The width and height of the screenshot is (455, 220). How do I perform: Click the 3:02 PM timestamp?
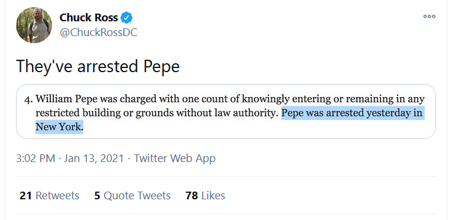pyautogui.click(x=36, y=158)
